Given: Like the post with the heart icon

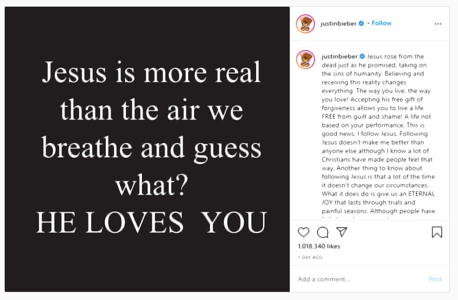Looking at the screenshot, I should click(x=304, y=232).
